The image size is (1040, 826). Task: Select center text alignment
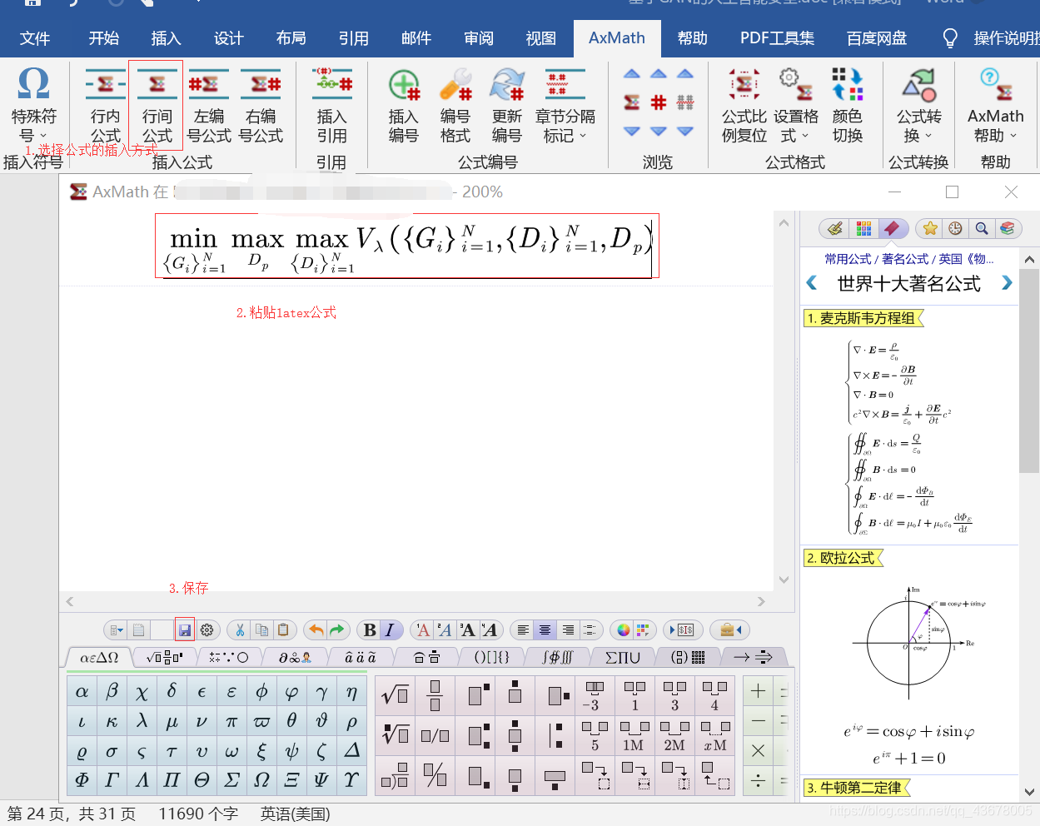coord(545,630)
